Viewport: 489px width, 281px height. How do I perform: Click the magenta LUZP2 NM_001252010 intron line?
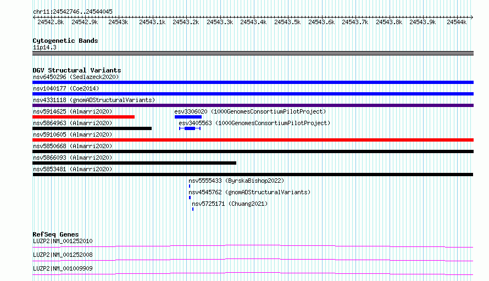coord(253,246)
